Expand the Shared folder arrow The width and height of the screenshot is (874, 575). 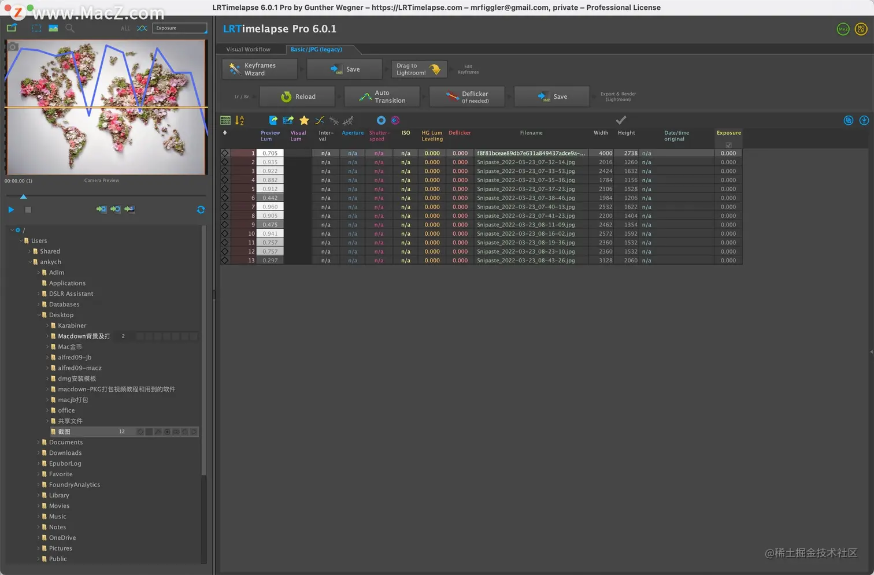click(29, 251)
